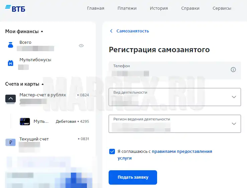Click the Подать заявку button
Image resolution: width=247 pixels, height=188 pixels.
point(133,177)
